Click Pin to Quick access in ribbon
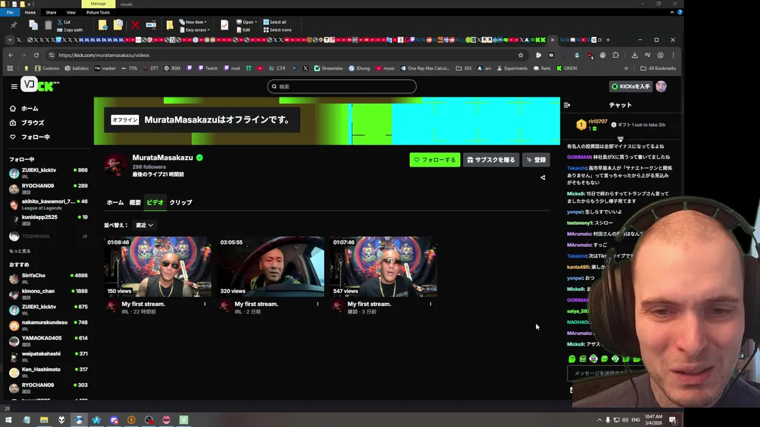Screen dimensions: 760x427 point(14,25)
